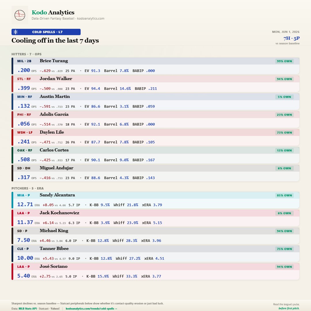Click Brice Turang's 99% OWN badge
Viewport: 311px width, 311px height.
coord(285,61)
